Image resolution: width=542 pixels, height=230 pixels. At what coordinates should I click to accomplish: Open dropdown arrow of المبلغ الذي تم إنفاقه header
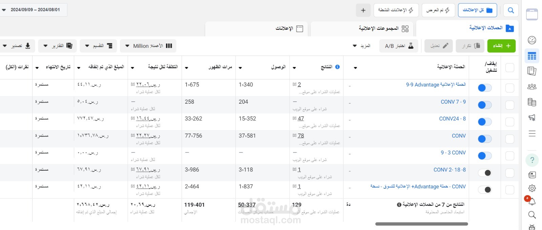[79, 68]
